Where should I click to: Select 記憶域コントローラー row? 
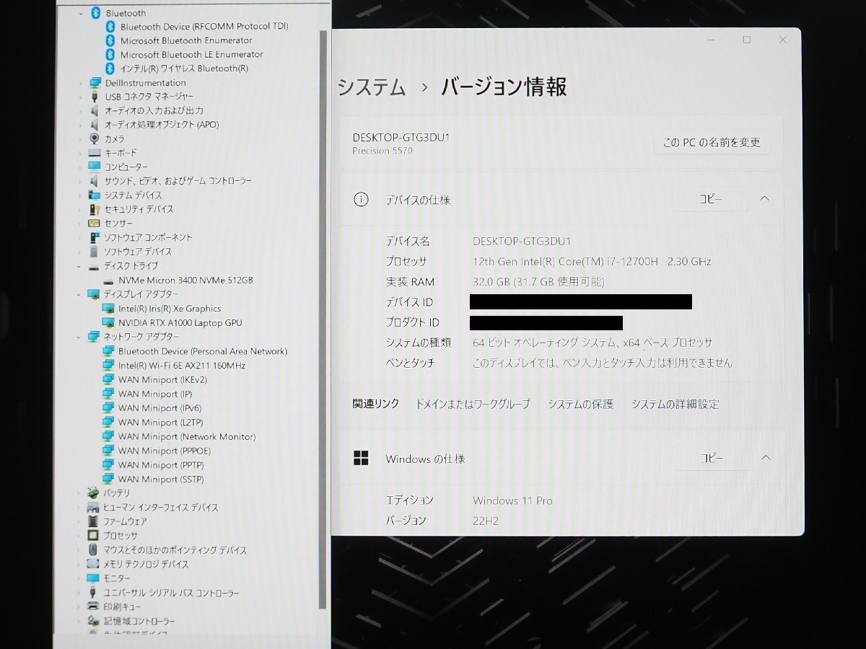131,621
